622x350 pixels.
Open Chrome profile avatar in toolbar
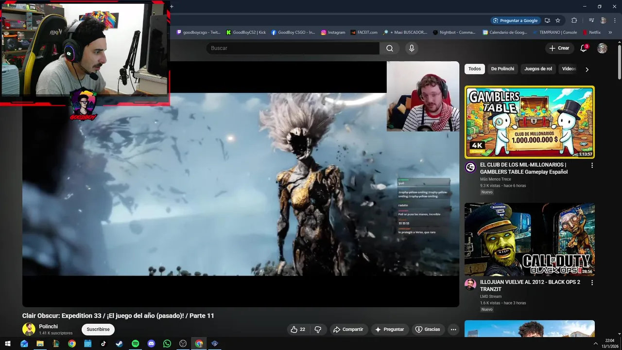603,20
